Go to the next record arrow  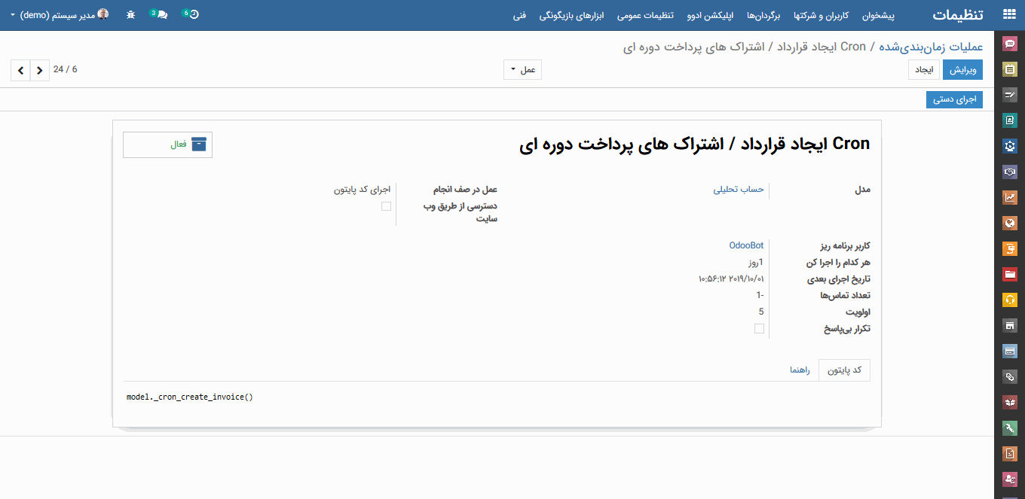click(20, 71)
